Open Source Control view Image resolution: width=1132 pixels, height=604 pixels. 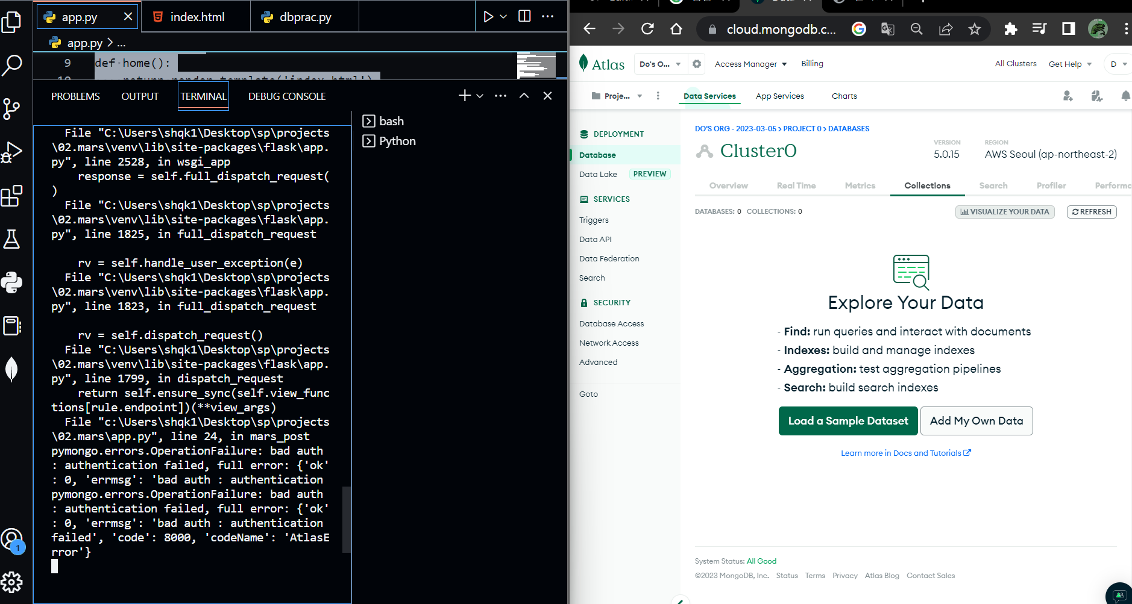(11, 108)
